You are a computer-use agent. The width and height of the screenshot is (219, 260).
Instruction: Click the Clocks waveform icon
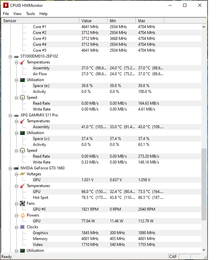[22, 227]
